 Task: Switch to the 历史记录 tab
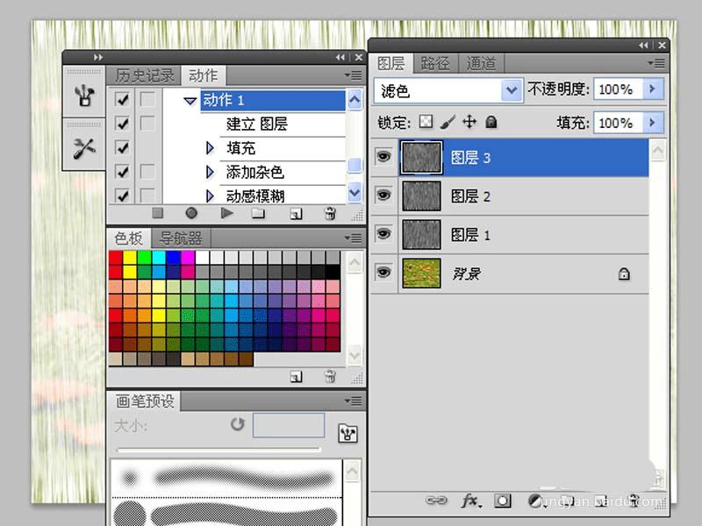click(x=144, y=75)
